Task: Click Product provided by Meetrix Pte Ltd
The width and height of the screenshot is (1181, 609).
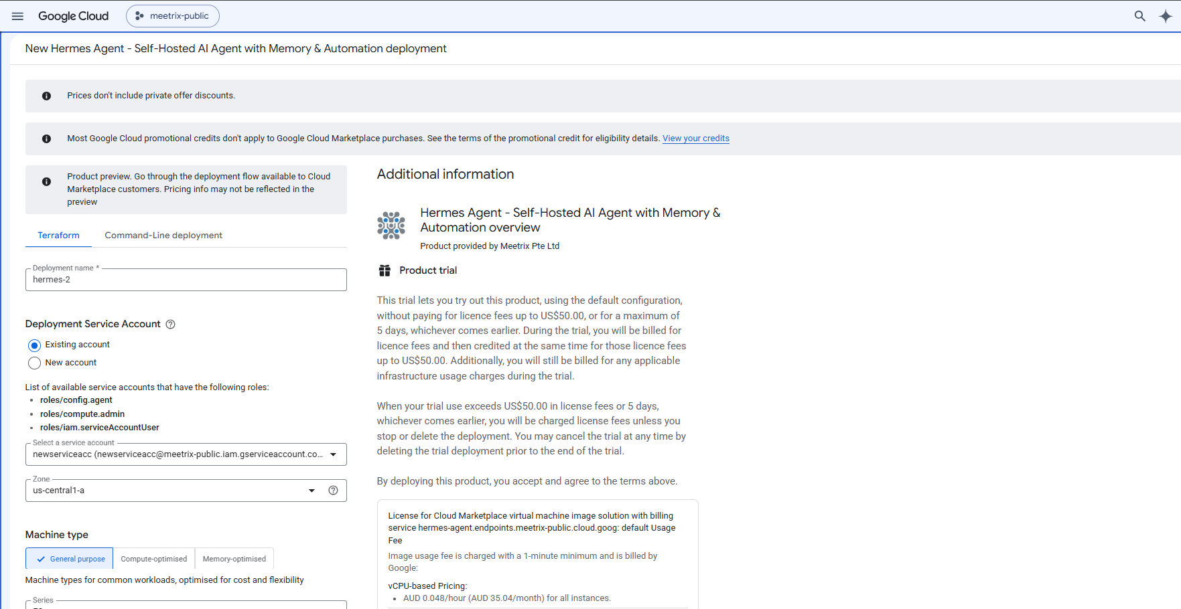Action: coord(490,246)
